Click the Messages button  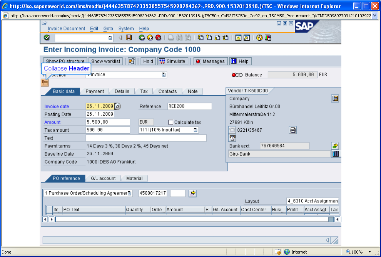click(211, 61)
